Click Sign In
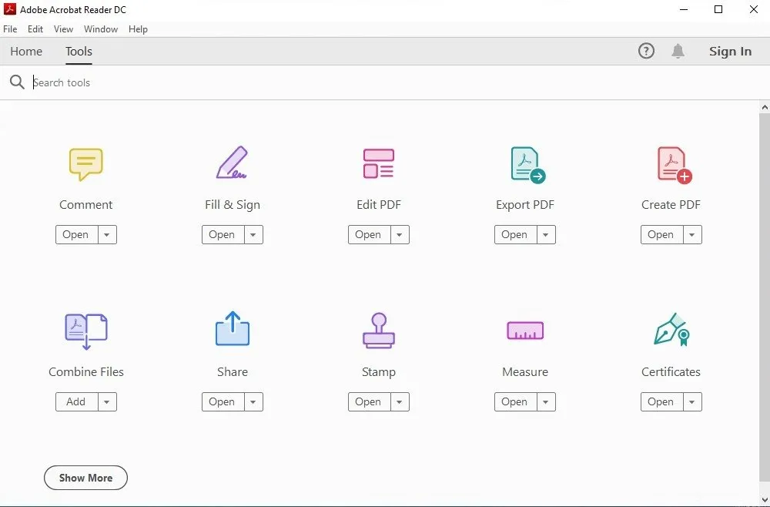770x507 pixels. coord(729,51)
